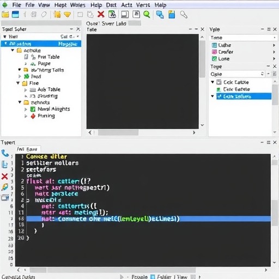The width and height of the screenshot is (279, 279).
Task: Click the empty square icon in the toolbar
Action: (x=80, y=15)
